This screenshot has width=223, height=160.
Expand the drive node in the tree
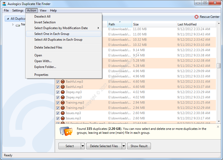tap(13, 25)
